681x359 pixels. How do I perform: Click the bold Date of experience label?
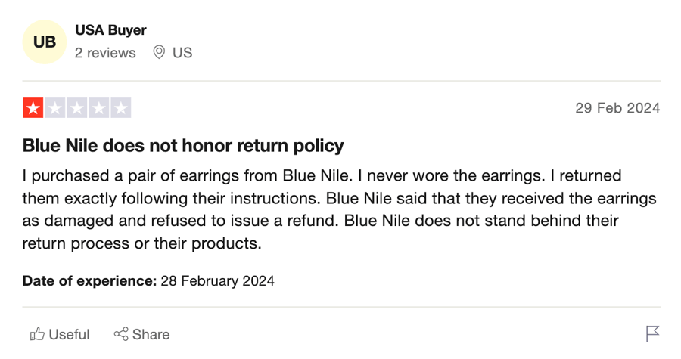pos(89,281)
